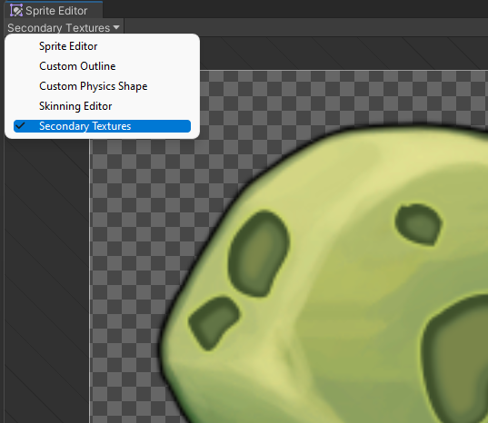Click the empty toolbar strip beside the dropdown
The image size is (488, 423).
click(x=305, y=27)
